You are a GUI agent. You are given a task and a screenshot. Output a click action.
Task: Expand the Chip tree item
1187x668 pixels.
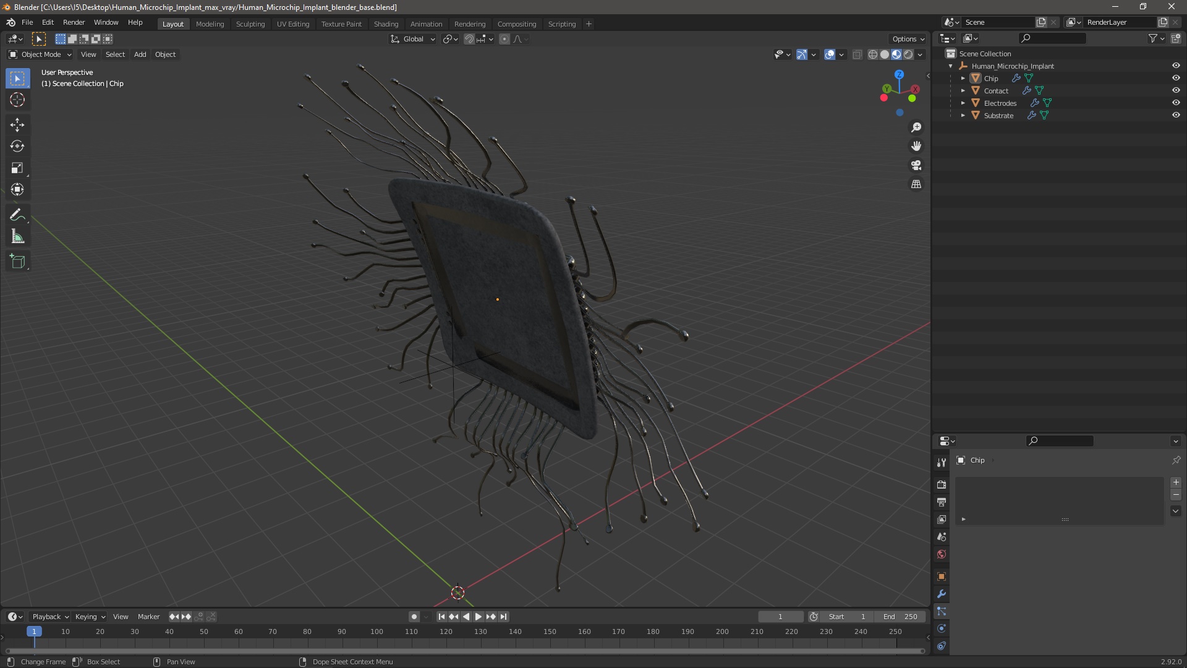point(963,79)
